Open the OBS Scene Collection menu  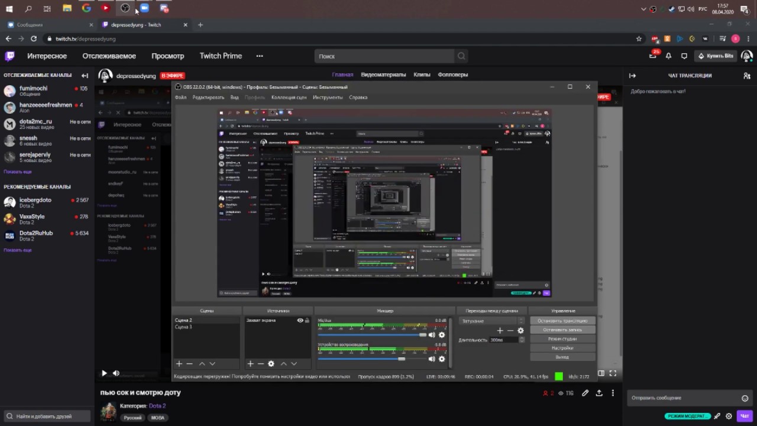pos(289,97)
